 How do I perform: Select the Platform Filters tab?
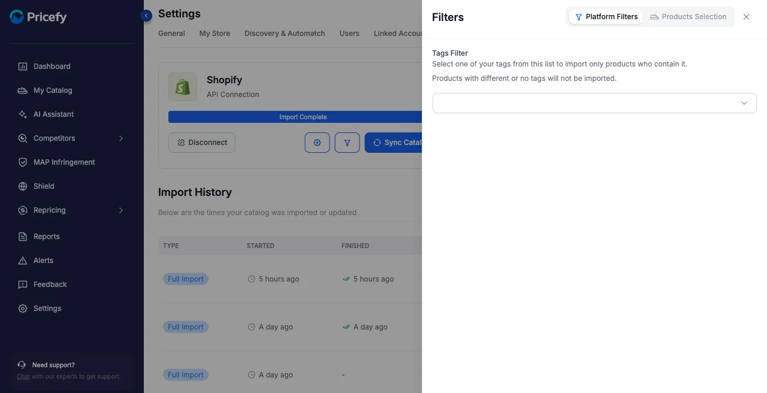pyautogui.click(x=606, y=17)
